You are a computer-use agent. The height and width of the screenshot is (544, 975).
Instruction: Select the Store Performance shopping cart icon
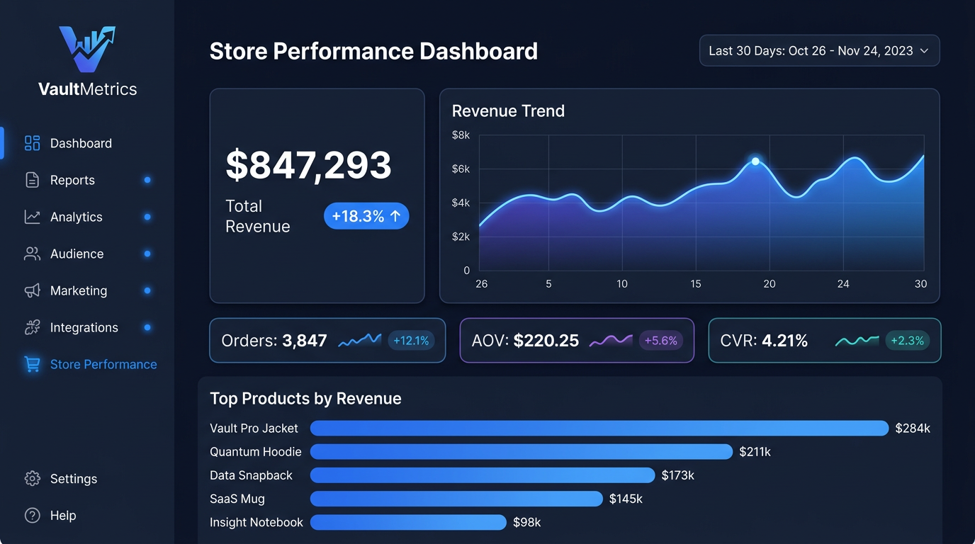pos(32,364)
